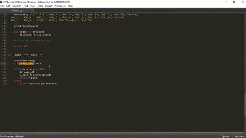Click the 'return df' line
The image size is (246, 138).
[20, 46]
